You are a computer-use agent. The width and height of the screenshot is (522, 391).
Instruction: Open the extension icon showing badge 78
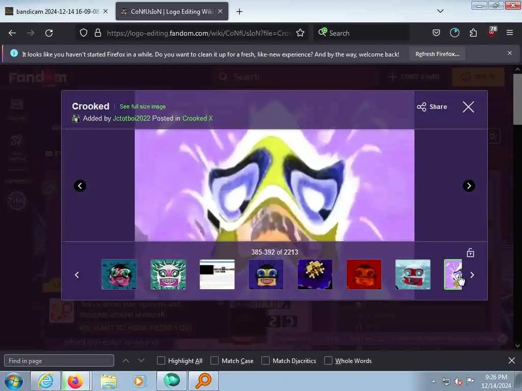492,32
